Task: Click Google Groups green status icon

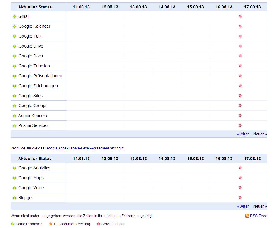Action: [14, 106]
